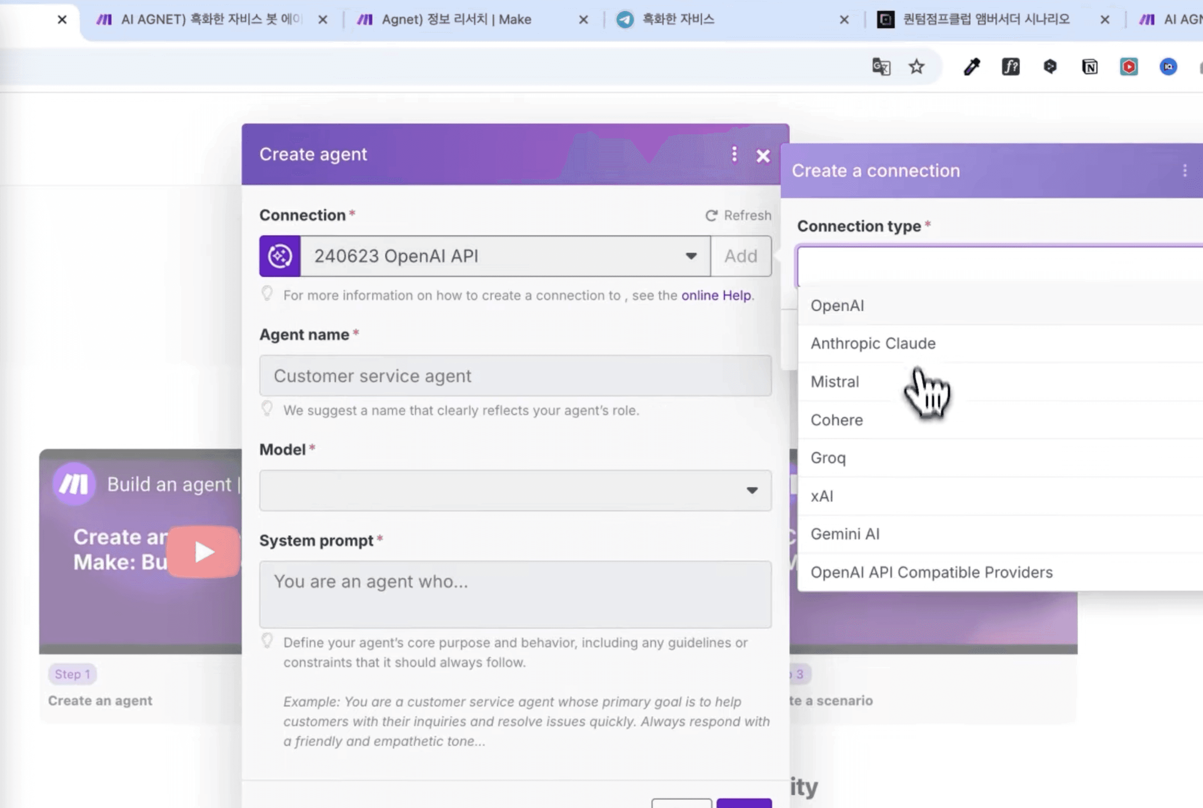This screenshot has width=1203, height=808.
Task: Open the 240623 OpenAI API connection dropdown
Action: click(x=505, y=256)
